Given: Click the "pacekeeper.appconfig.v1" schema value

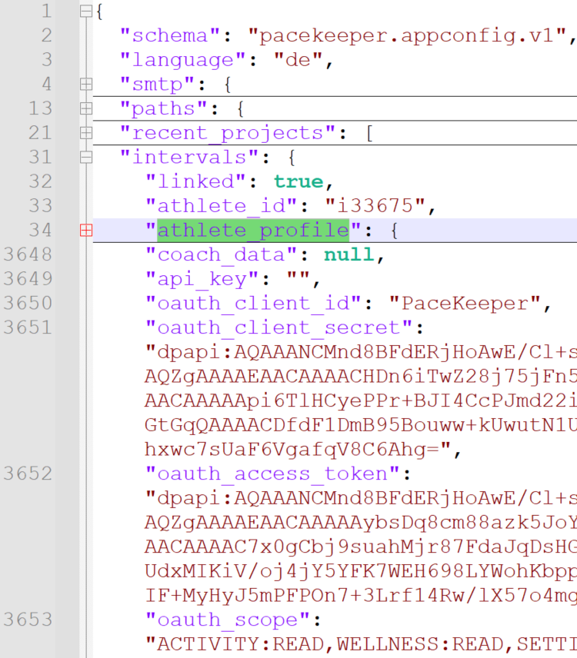Looking at the screenshot, I should click(x=407, y=36).
